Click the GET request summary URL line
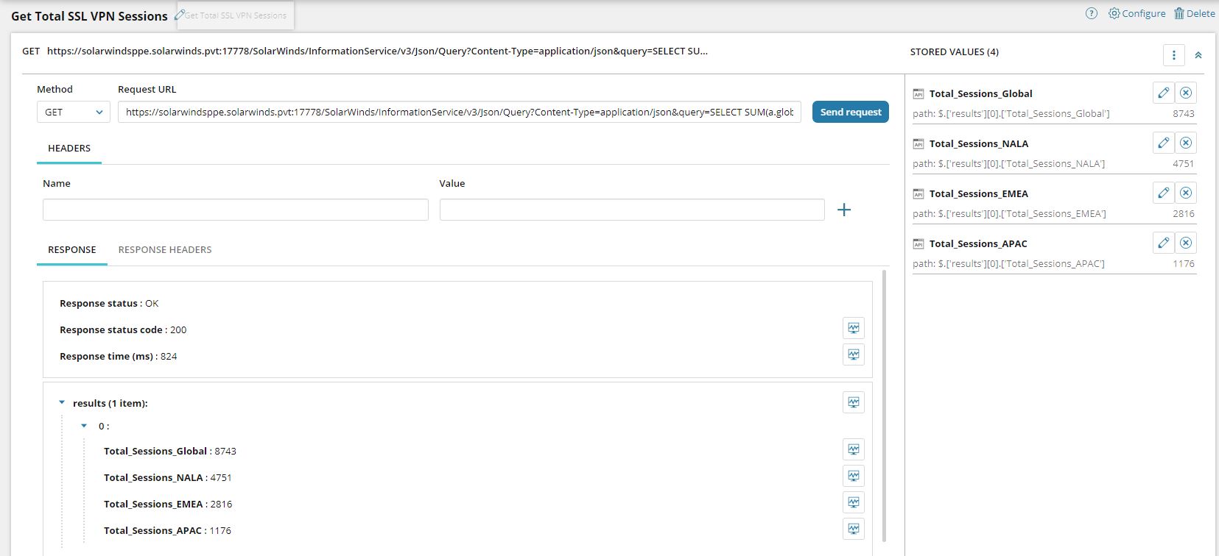The width and height of the screenshot is (1219, 556). pyautogui.click(x=365, y=51)
